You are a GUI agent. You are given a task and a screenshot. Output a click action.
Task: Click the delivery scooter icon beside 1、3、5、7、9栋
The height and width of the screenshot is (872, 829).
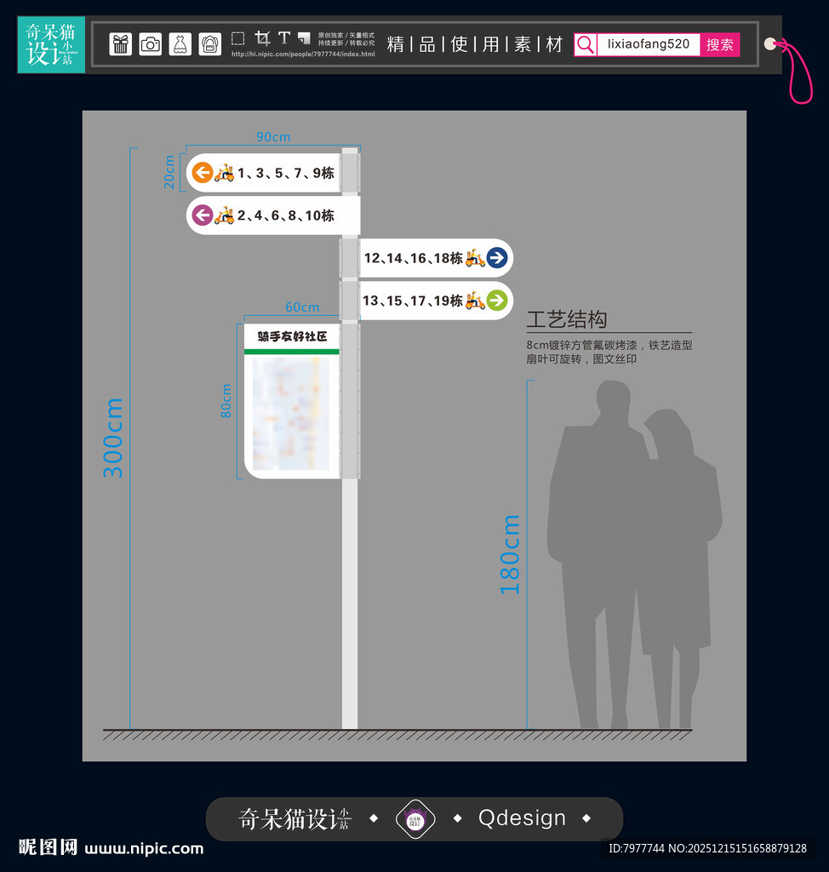coord(223,171)
